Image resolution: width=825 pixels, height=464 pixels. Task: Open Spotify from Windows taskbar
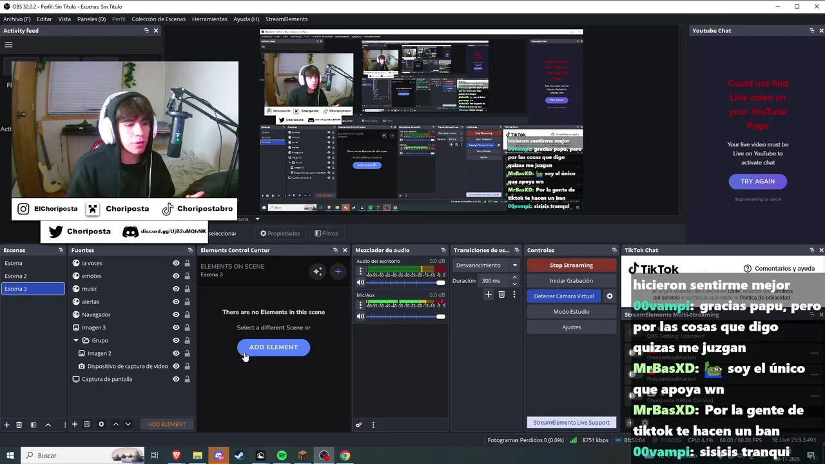tap(282, 456)
